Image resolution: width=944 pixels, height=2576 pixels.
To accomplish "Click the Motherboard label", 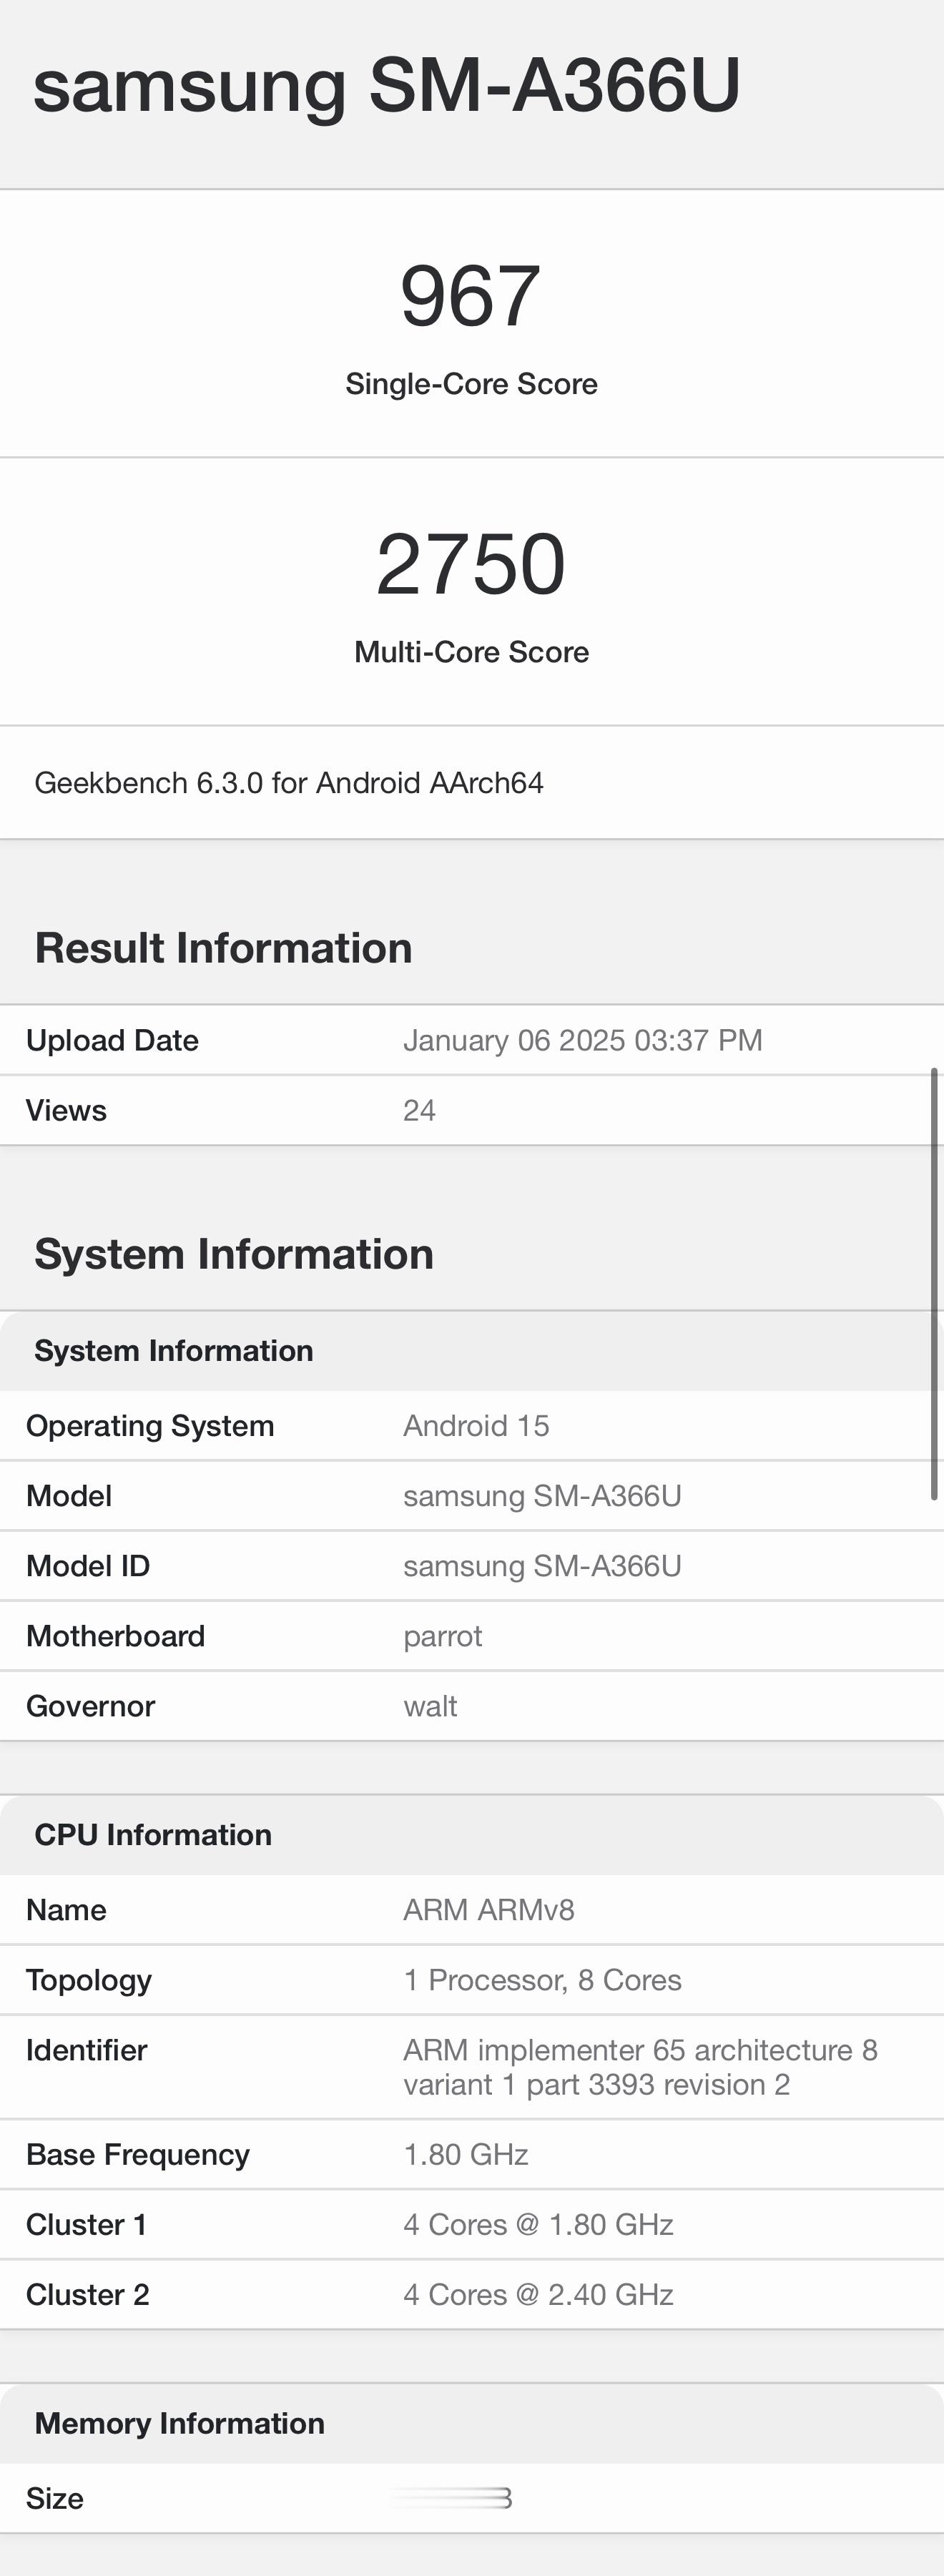I will [115, 1636].
